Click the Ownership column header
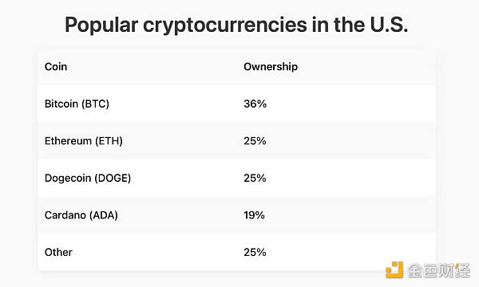This screenshot has width=479, height=287. (x=271, y=67)
